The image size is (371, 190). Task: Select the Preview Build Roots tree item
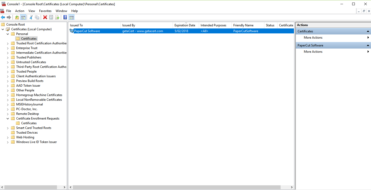30,81
